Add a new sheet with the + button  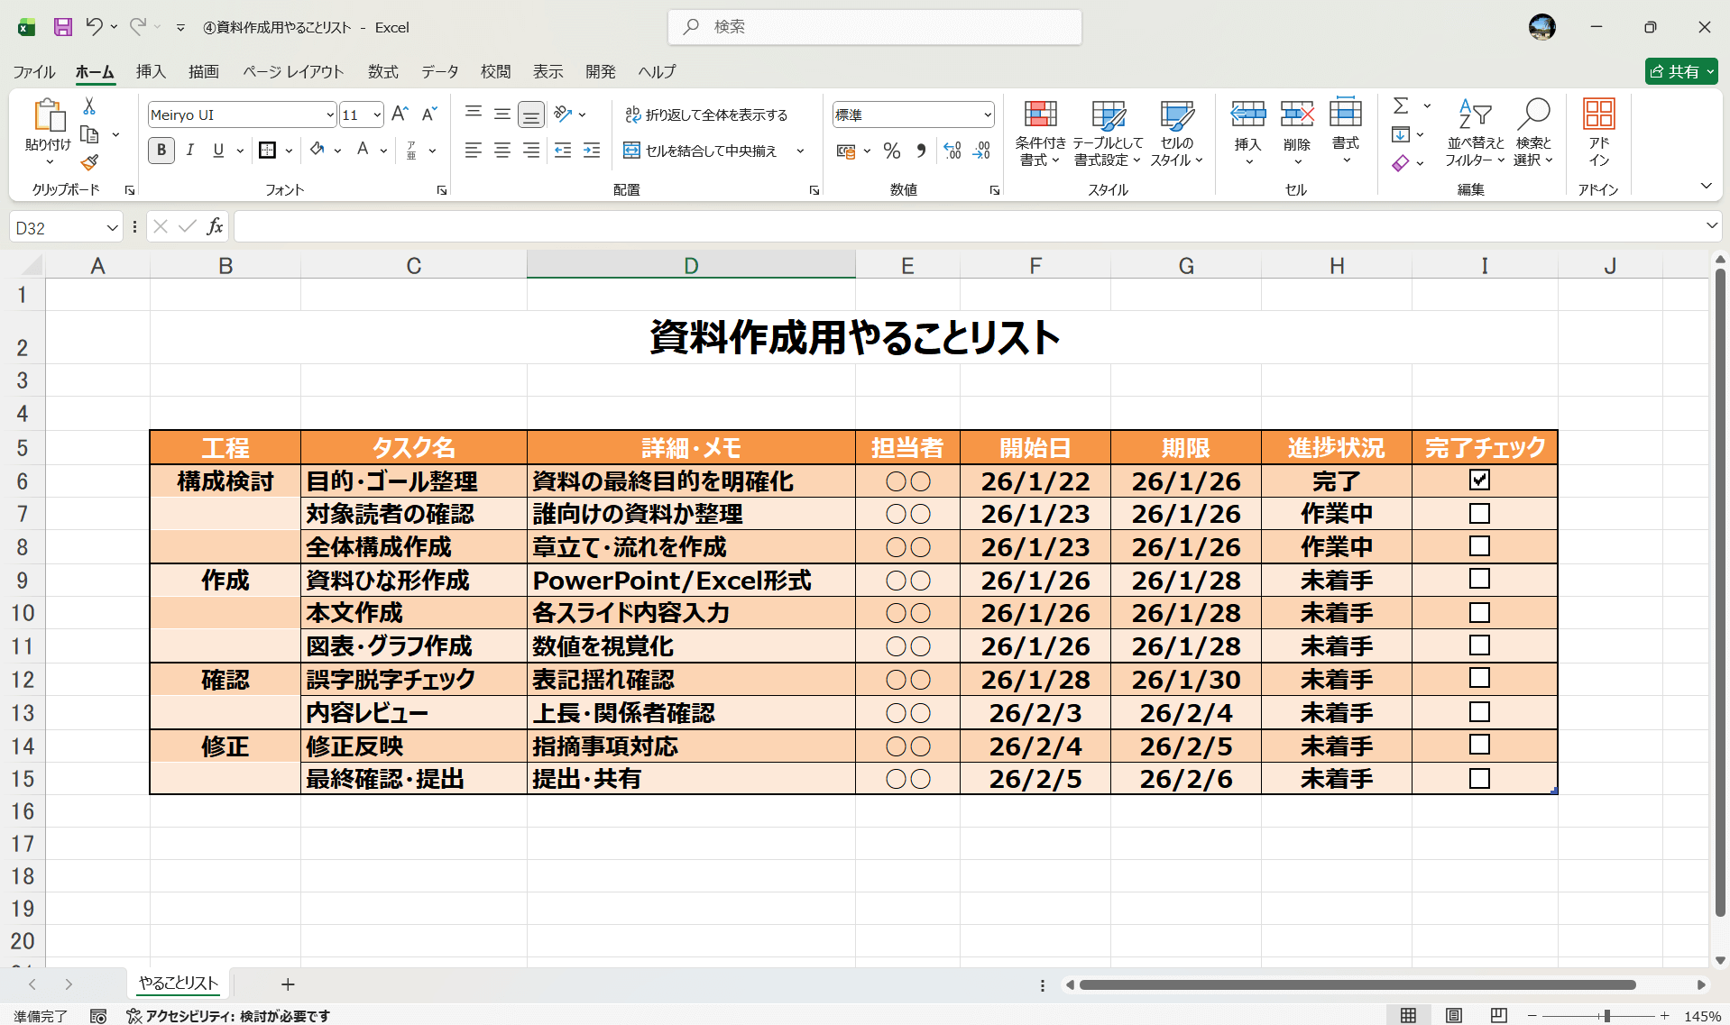(287, 984)
